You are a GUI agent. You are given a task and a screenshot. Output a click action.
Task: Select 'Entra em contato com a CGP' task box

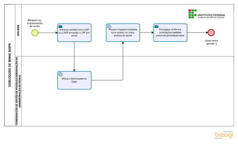point(74,33)
